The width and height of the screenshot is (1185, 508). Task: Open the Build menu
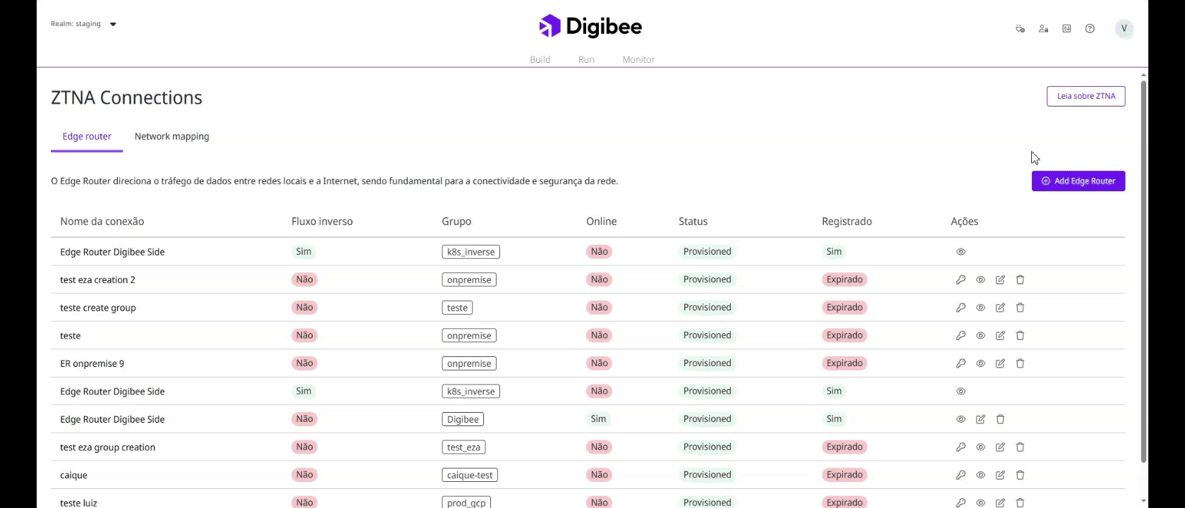tap(540, 59)
